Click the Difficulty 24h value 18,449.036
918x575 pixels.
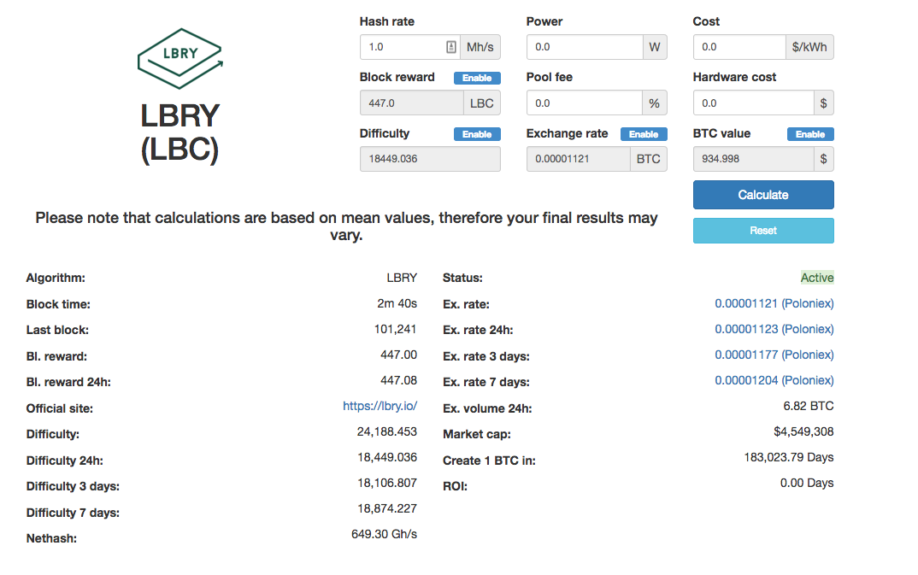point(387,457)
